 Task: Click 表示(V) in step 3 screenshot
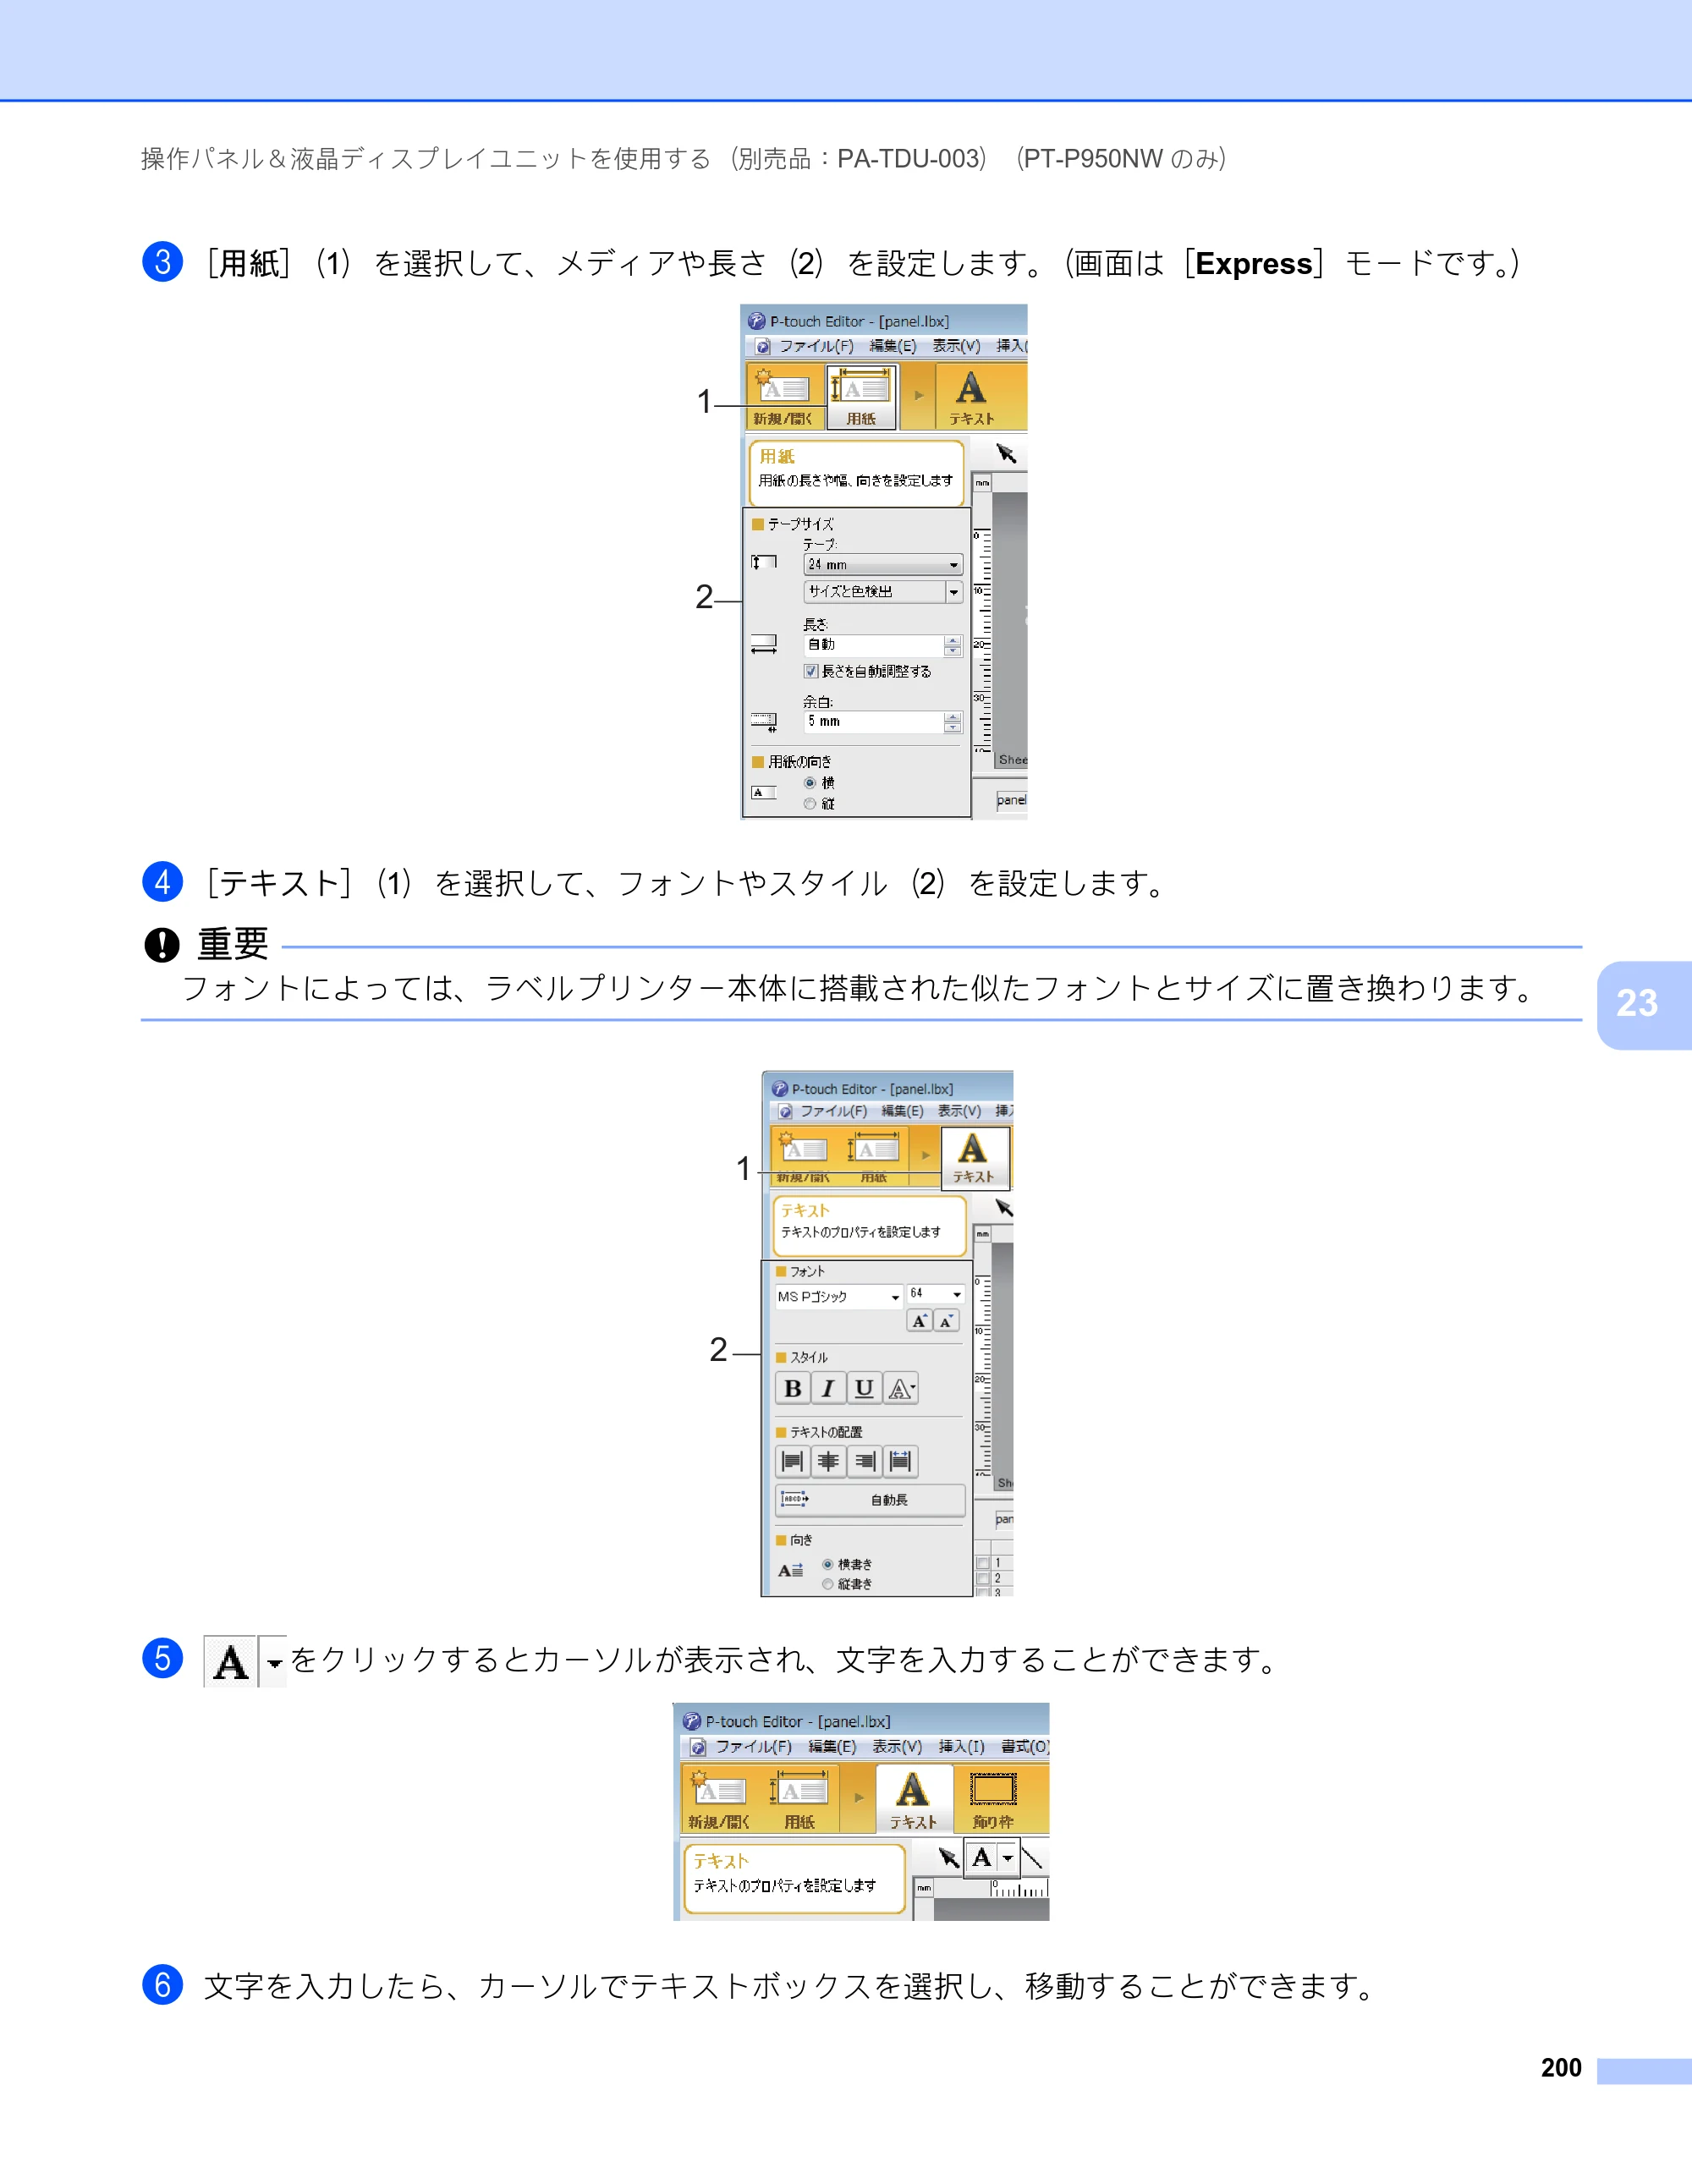(956, 346)
